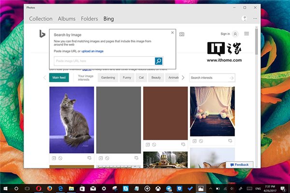This screenshot has width=290, height=193.
Task: Launch Opera from the taskbar
Action: (x=39, y=189)
